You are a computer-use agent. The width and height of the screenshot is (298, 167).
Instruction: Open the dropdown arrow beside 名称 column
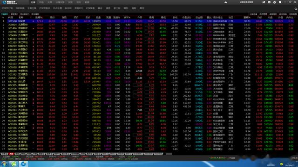click(x=31, y=18)
